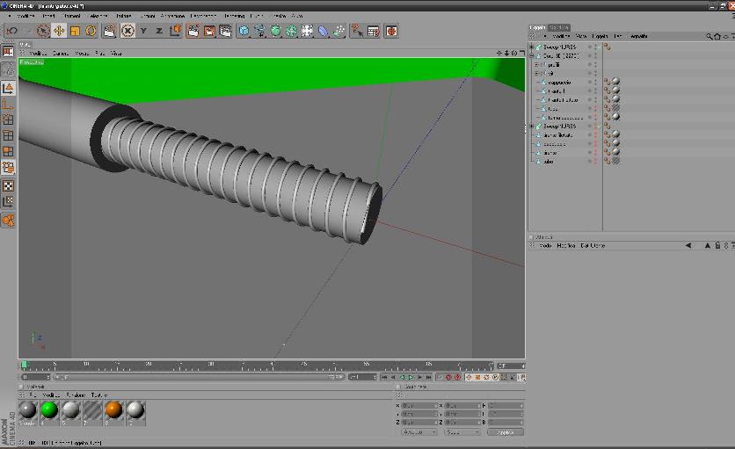Switch to the second Object Manager tab
The height and width of the screenshot is (449, 735).
[559, 27]
